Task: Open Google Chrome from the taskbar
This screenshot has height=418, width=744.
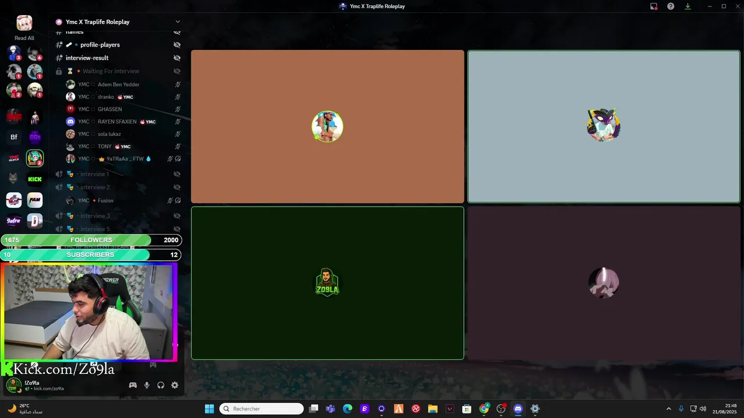Action: (x=484, y=409)
